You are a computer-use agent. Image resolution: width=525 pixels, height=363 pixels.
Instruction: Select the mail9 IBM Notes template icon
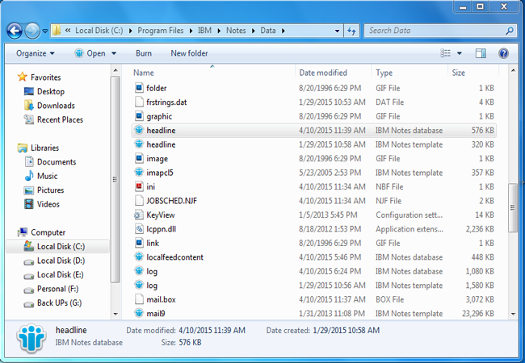[x=139, y=314]
